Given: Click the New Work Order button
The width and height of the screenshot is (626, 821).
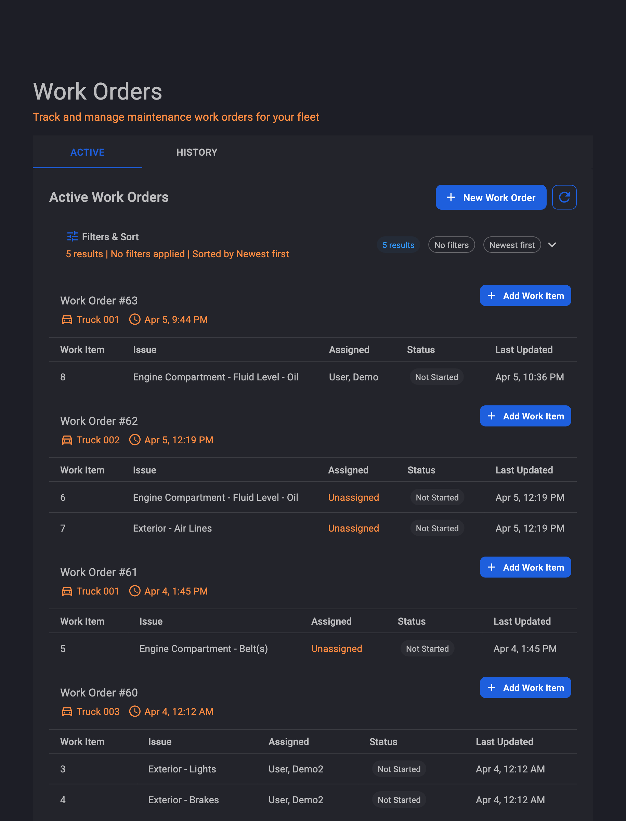Looking at the screenshot, I should (x=491, y=197).
